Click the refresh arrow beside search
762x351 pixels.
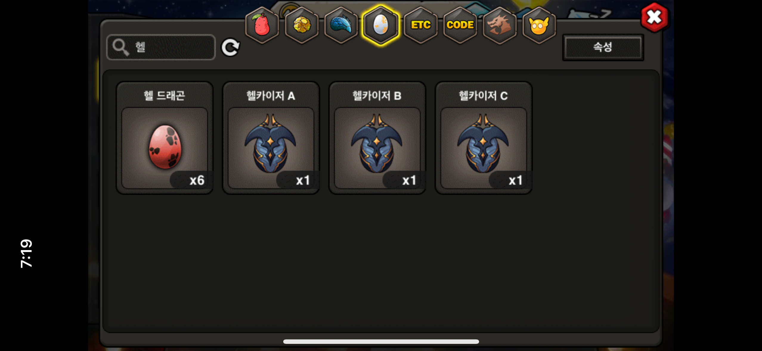point(230,47)
